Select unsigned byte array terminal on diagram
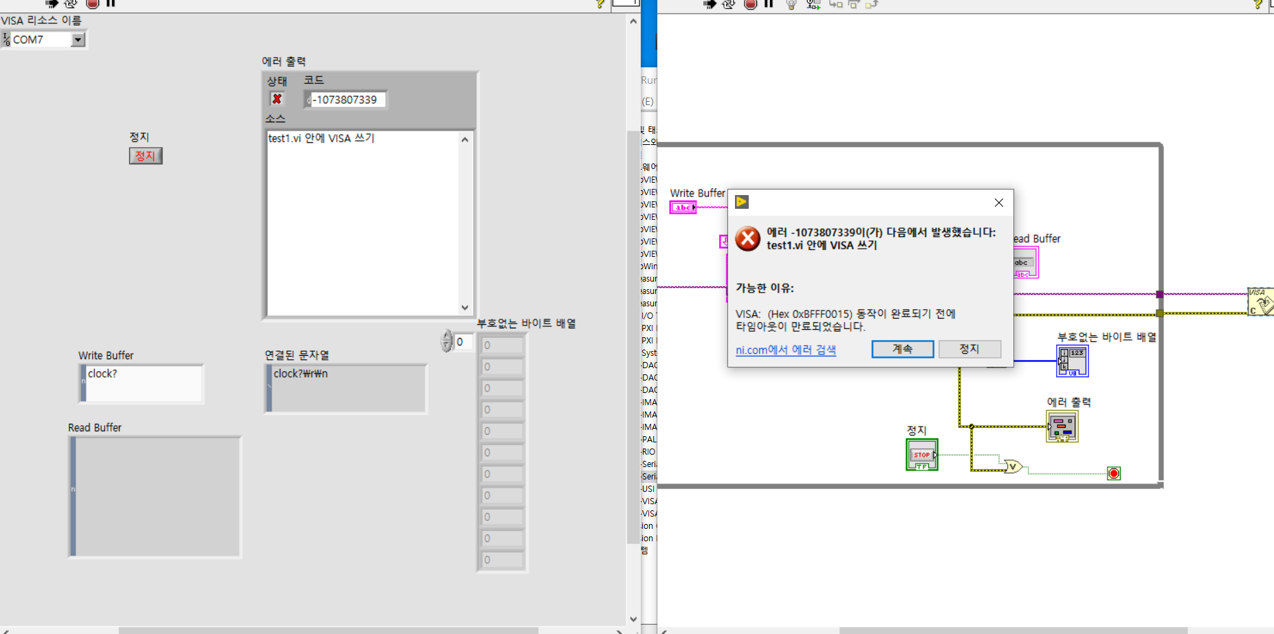The height and width of the screenshot is (634, 1274). 1072,361
